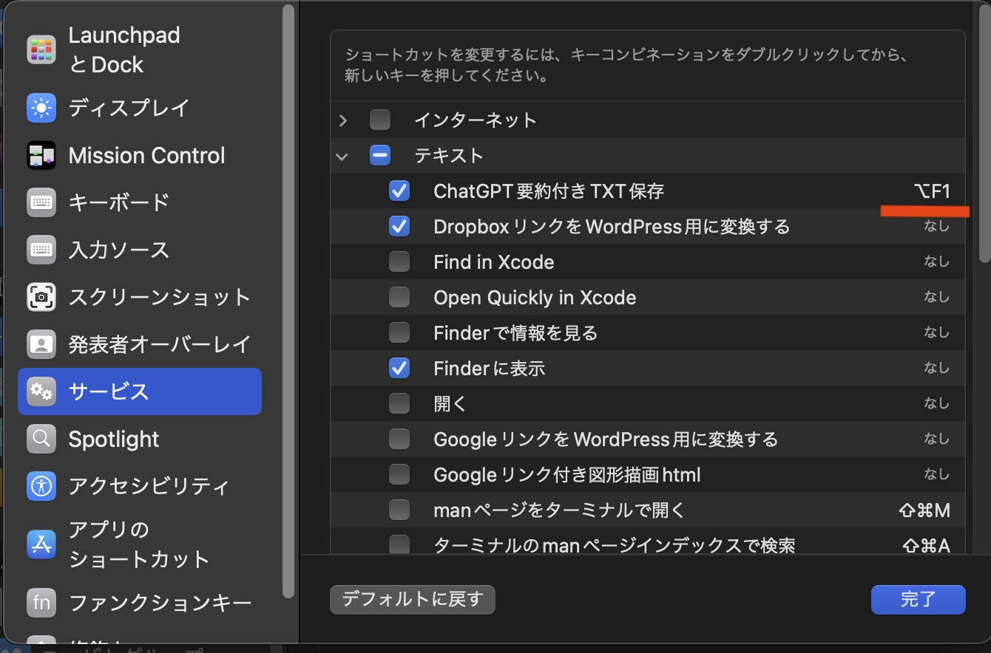Expand the インターネット section chevron
This screenshot has height=653, width=991.
(x=342, y=120)
